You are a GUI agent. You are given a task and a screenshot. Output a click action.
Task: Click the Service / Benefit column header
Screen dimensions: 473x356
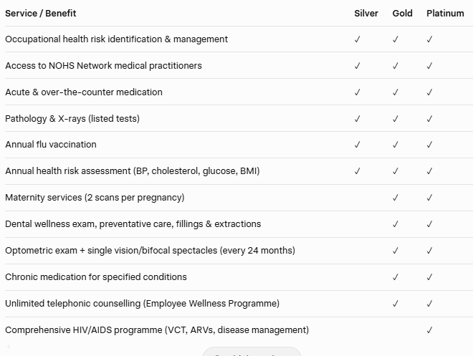pyautogui.click(x=41, y=14)
